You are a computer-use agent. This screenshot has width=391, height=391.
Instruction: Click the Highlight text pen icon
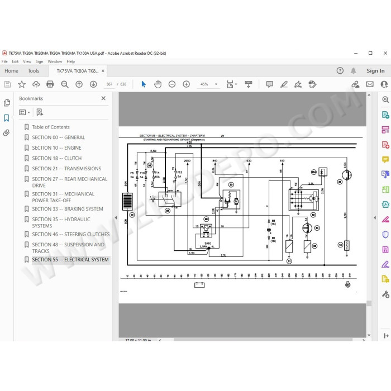point(284,84)
